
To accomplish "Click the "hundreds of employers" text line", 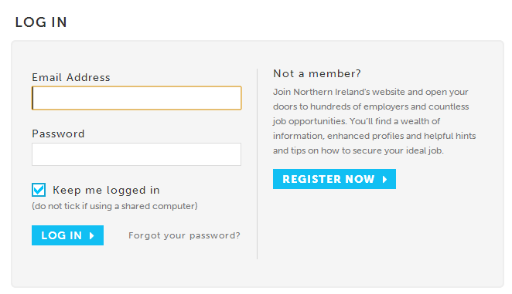I will [x=371, y=106].
